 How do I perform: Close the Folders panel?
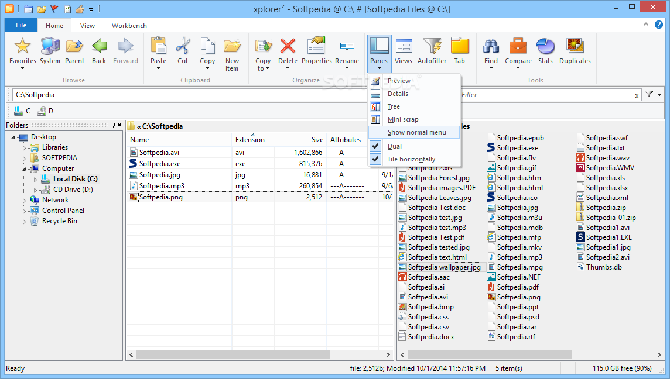(119, 125)
